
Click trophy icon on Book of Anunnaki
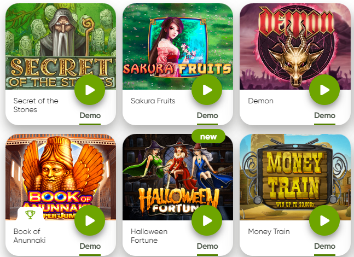point(30,214)
